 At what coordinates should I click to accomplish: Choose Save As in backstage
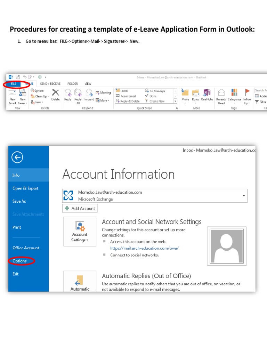[x=19, y=201]
